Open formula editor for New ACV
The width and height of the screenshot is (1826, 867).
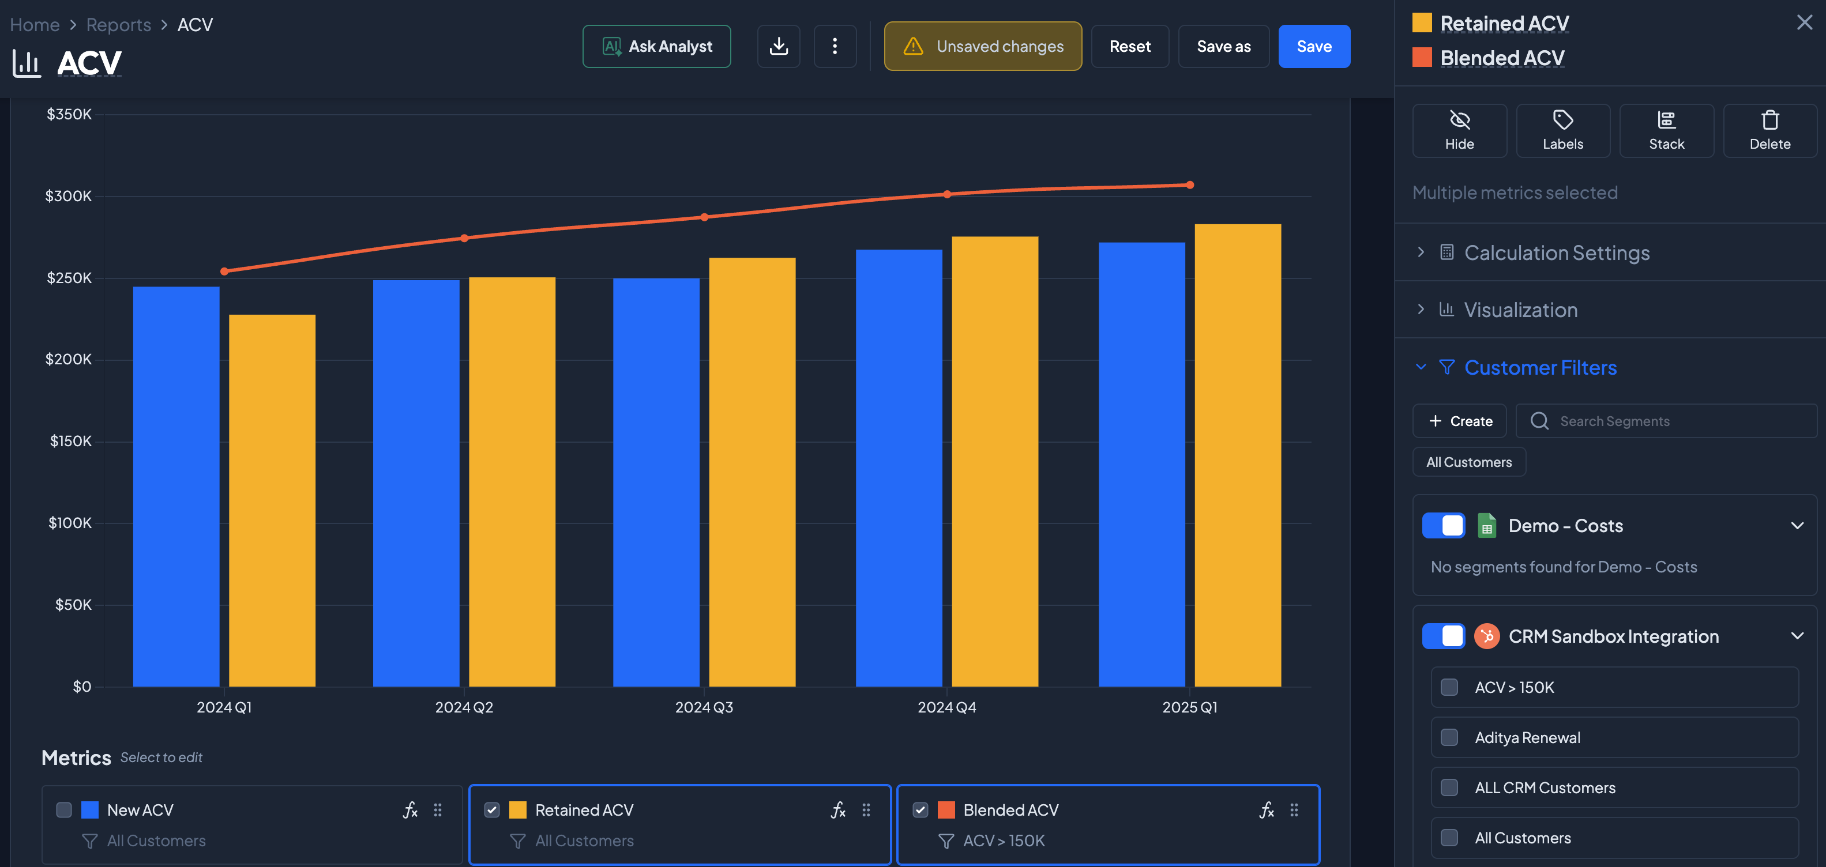[409, 809]
